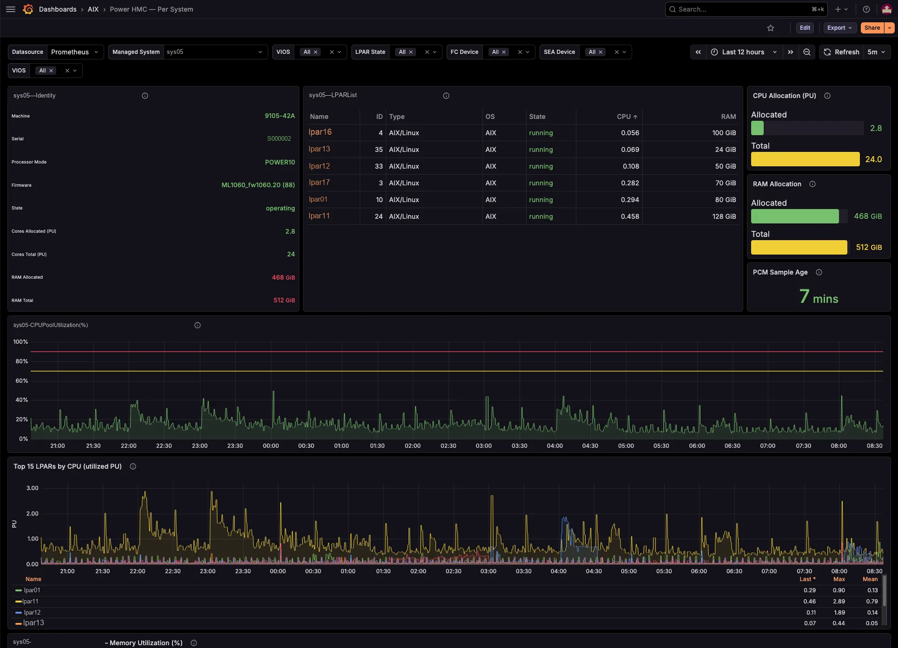Remove the All chip in top-row VIOS filter
The height and width of the screenshot is (648, 898).
(x=316, y=52)
